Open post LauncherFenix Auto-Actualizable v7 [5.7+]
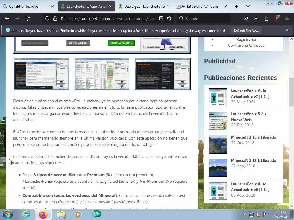This screenshot has height=220, width=294. [x=250, y=94]
